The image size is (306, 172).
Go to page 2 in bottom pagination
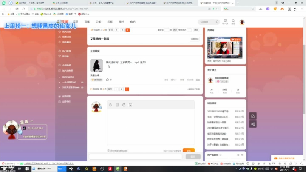(122, 89)
